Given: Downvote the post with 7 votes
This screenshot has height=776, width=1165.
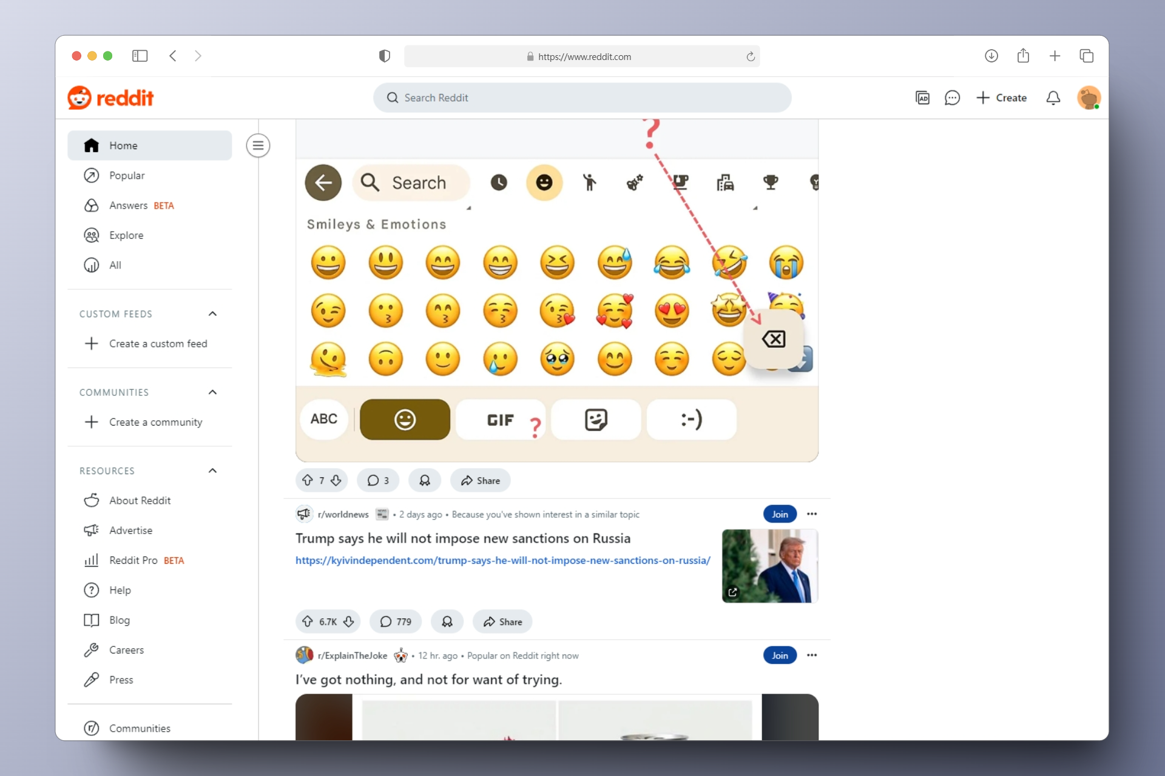Looking at the screenshot, I should tap(336, 480).
